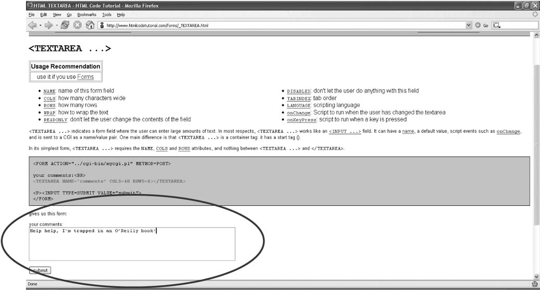The width and height of the screenshot is (540, 290).
Task: Open the READONLY attribute link
Action: (55, 120)
